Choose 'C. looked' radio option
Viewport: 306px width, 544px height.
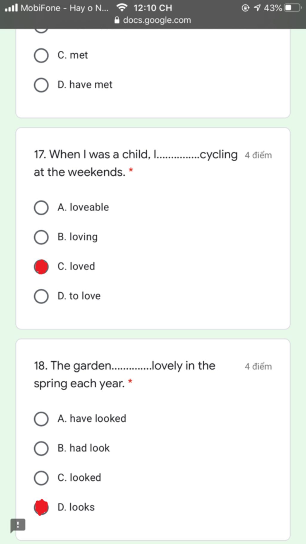[41, 478]
